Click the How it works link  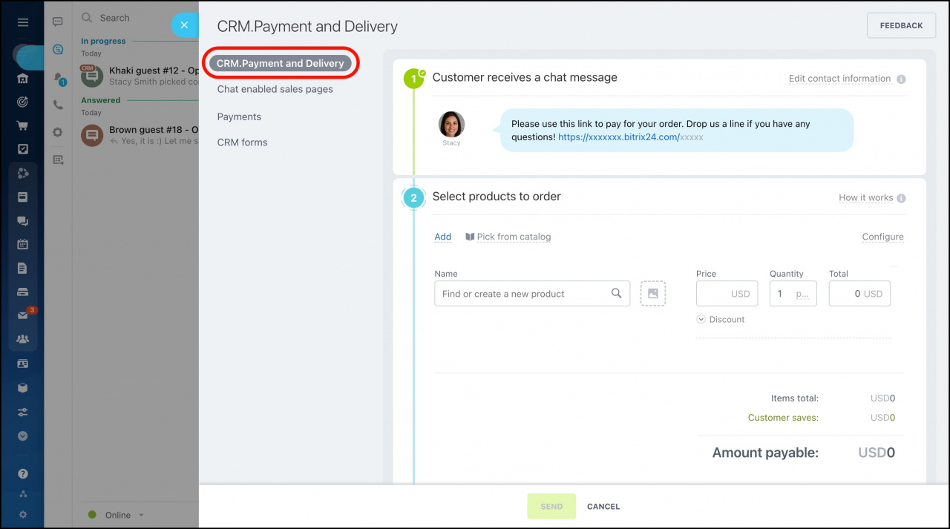(x=865, y=198)
